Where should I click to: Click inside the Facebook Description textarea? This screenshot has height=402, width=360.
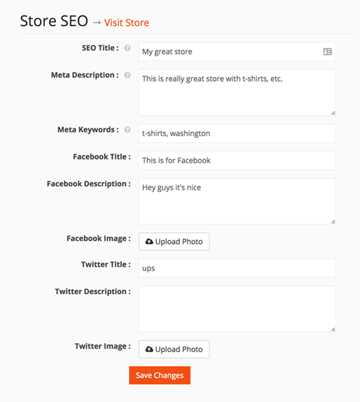237,201
